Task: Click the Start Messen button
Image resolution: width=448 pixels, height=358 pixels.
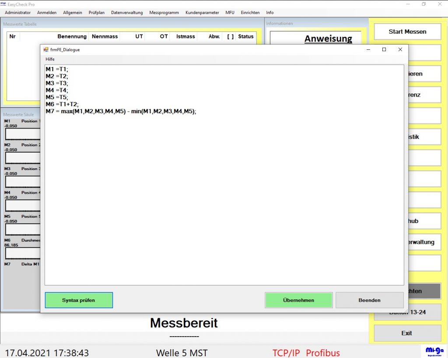Action: [407, 31]
